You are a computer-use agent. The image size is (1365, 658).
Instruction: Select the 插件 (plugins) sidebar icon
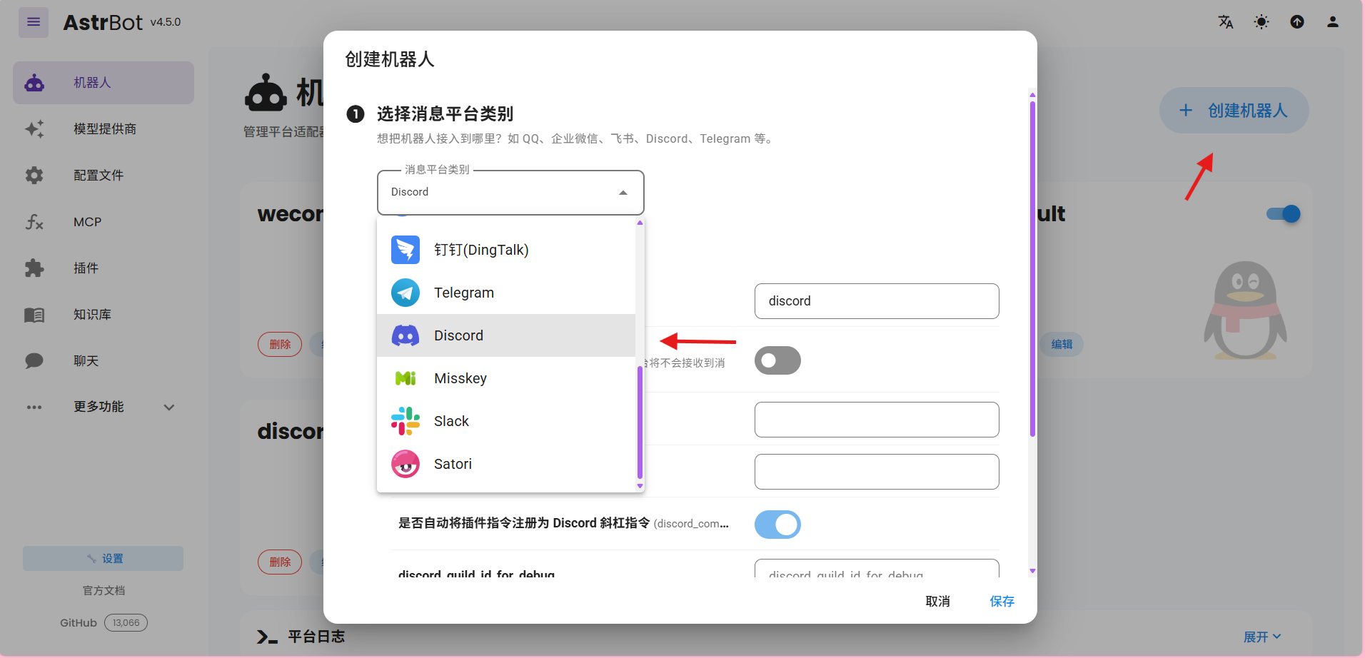point(34,268)
